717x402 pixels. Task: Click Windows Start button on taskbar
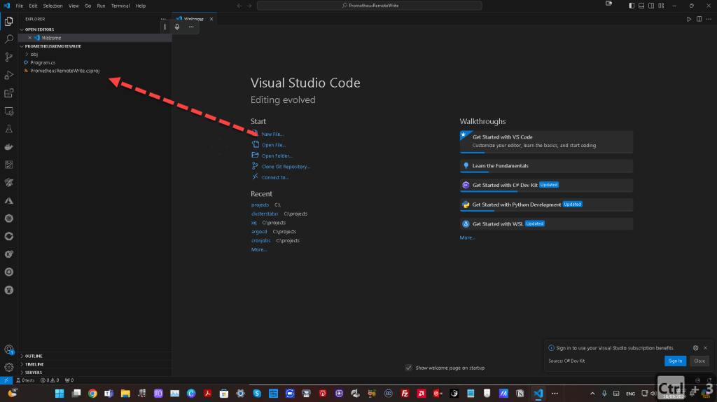pyautogui.click(x=60, y=394)
